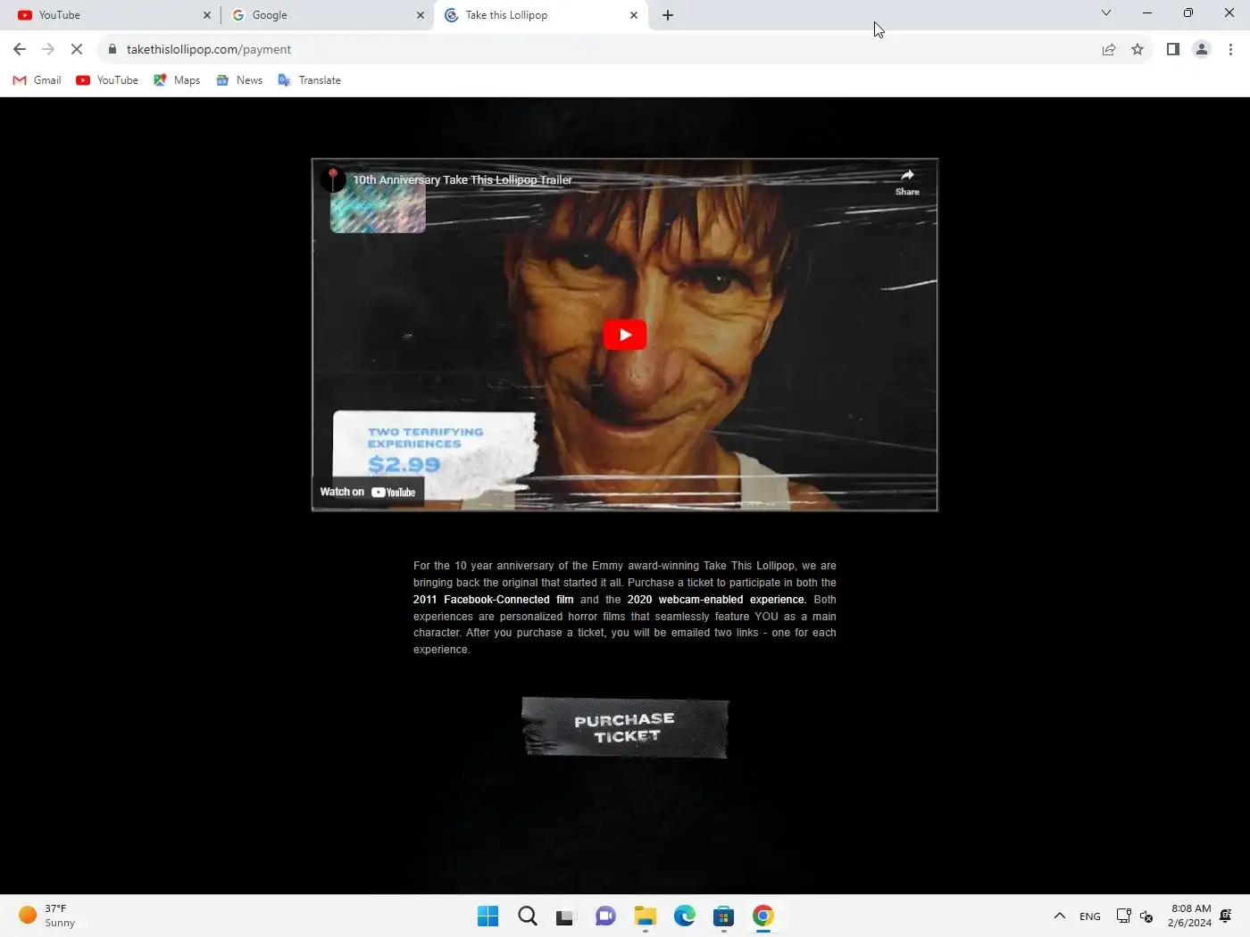Close the Take this Lollipop tab

[634, 15]
